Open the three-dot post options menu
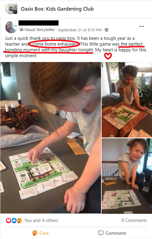The height and width of the screenshot is (239, 152). pyautogui.click(x=141, y=26)
